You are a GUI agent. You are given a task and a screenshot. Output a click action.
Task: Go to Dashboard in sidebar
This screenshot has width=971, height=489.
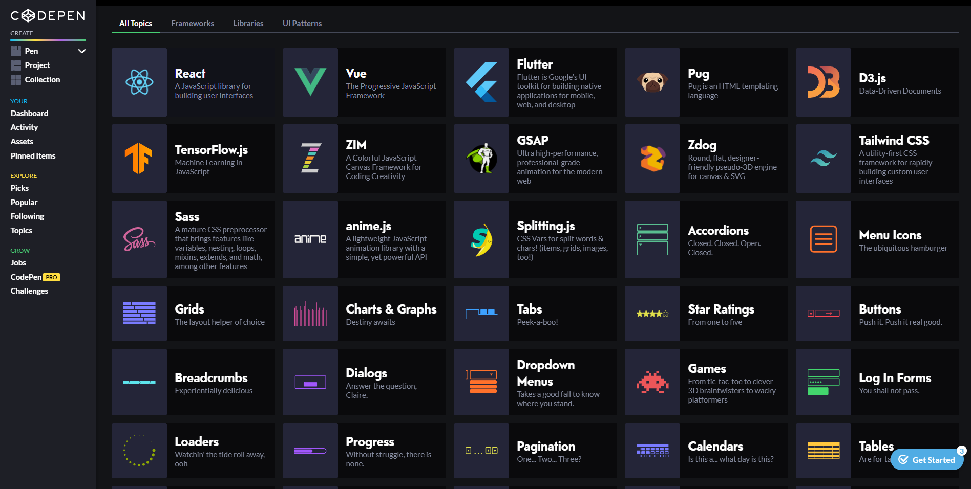[x=29, y=114]
